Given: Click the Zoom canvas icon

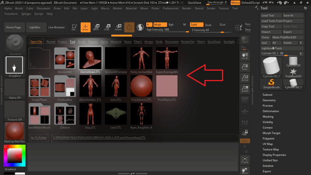Looking at the screenshot, I should [x=245, y=67].
